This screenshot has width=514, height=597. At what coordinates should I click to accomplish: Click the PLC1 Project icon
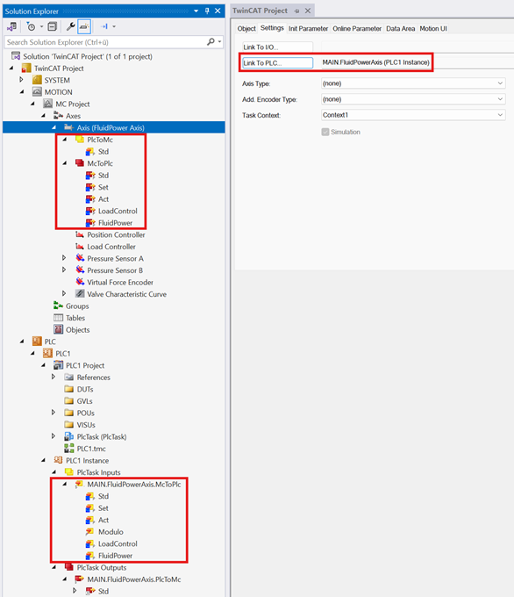click(58, 365)
